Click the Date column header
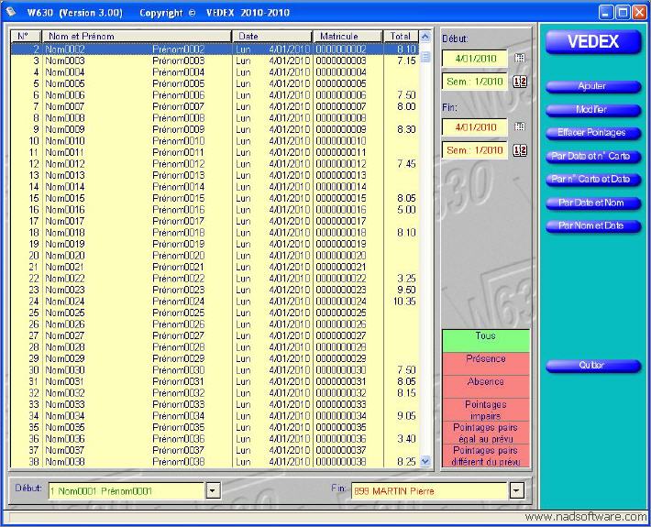Viewport: 651px width, 527px height. pos(272,36)
